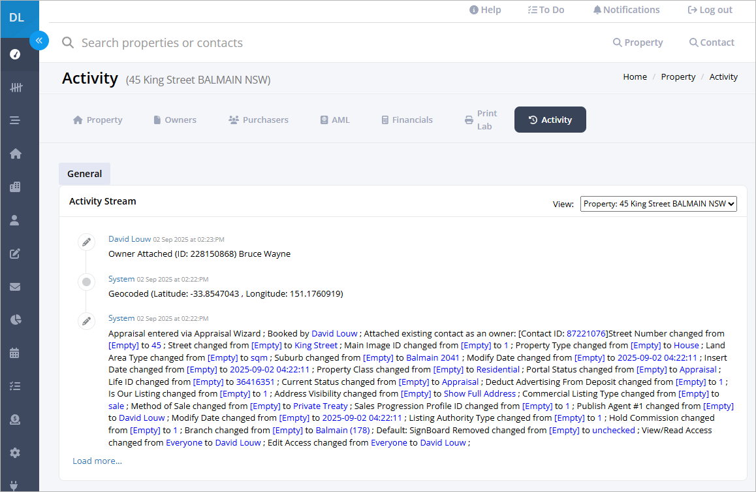The height and width of the screenshot is (492, 756).
Task: Click the Activity page heading
Action: pos(89,78)
